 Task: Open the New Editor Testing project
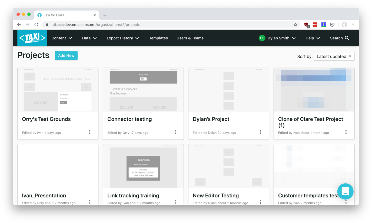[x=216, y=196]
